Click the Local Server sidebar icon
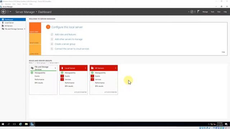230x129 pixels. point(3,23)
